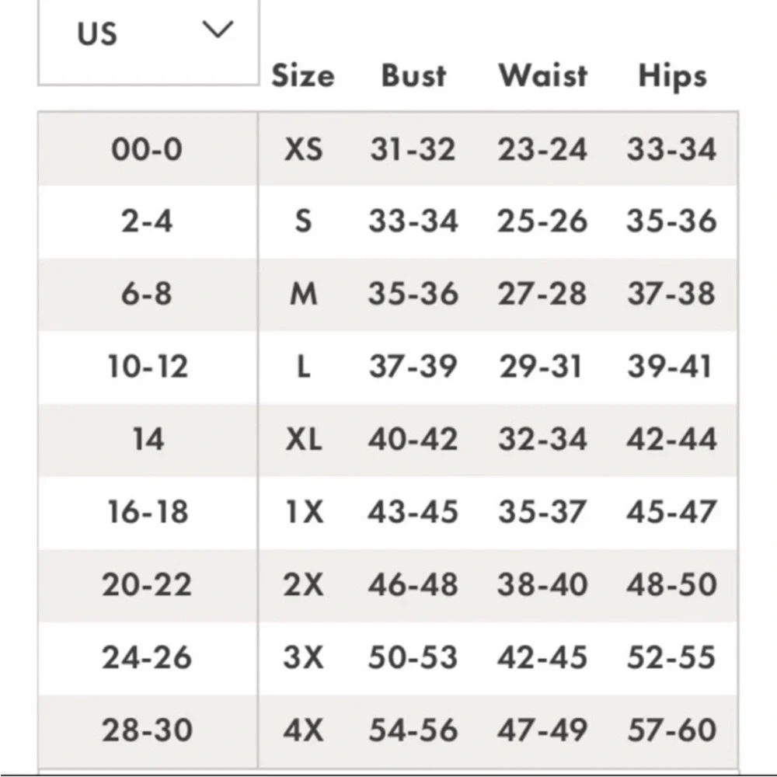Click the Bust column header
The image size is (777, 777).
414,76
